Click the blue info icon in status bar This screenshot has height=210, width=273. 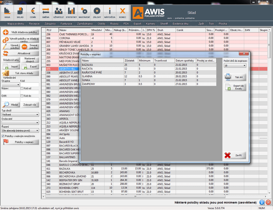(x=262, y=202)
